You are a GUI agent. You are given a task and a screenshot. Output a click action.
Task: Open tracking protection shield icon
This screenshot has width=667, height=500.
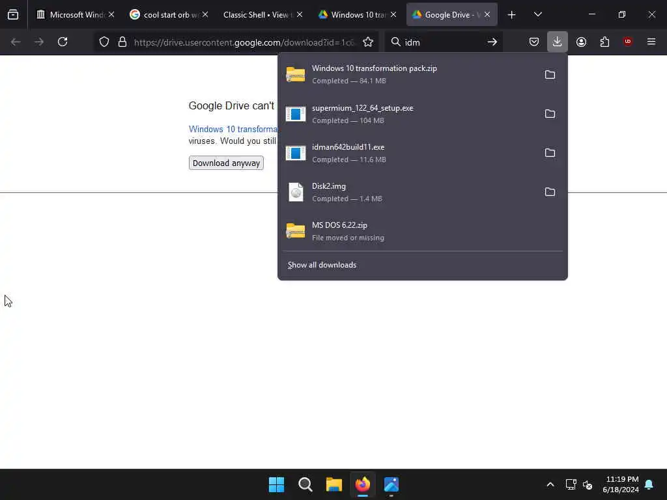[x=104, y=42]
